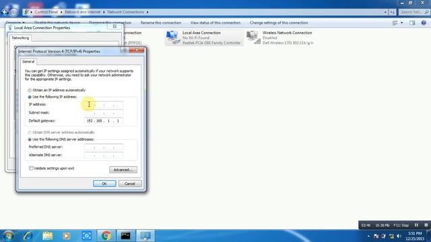The width and height of the screenshot is (431, 242).
Task: Go to Control Panel breadcrumb
Action: coord(46,12)
